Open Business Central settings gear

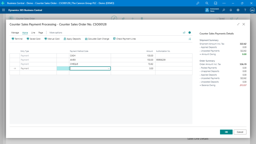pos(238,10)
